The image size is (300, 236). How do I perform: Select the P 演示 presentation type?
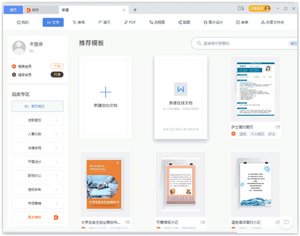(104, 22)
